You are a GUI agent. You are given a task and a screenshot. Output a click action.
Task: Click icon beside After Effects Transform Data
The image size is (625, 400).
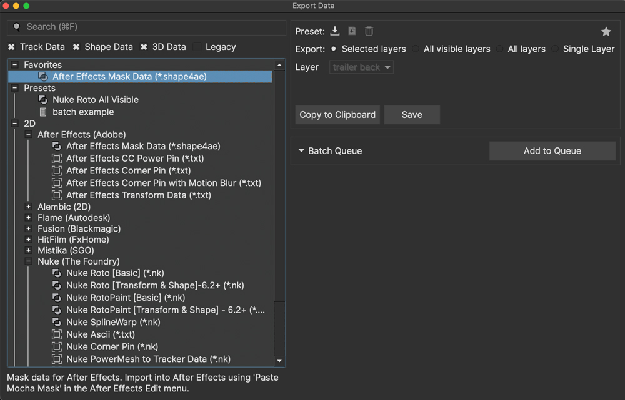57,195
